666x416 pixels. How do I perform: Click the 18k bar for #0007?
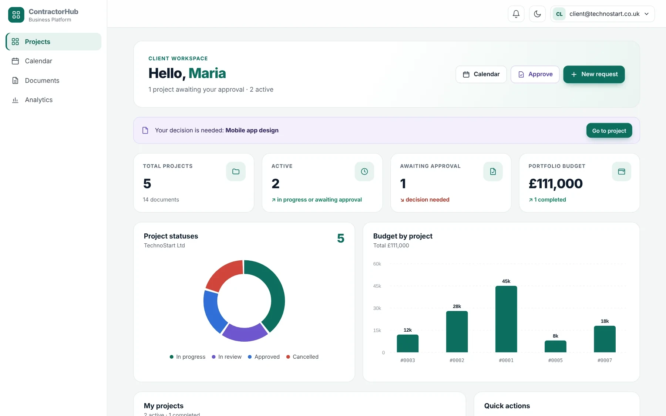click(x=605, y=339)
